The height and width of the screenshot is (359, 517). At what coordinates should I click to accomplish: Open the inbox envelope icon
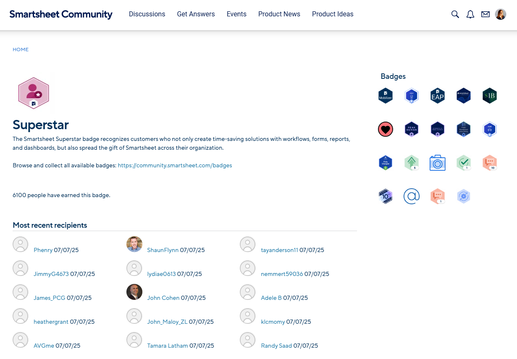(486, 14)
